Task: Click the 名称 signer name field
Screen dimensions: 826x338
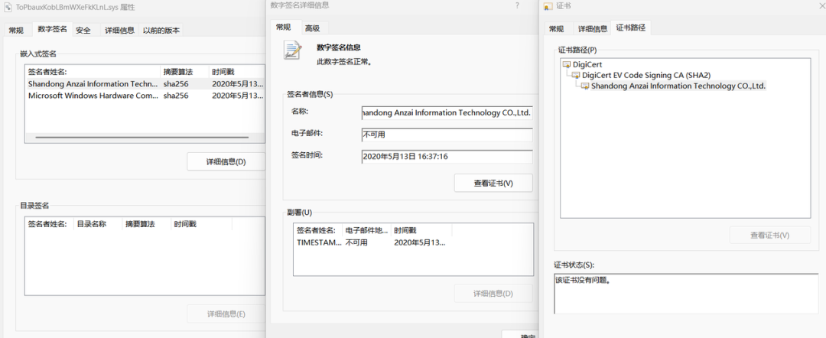Action: (x=447, y=112)
